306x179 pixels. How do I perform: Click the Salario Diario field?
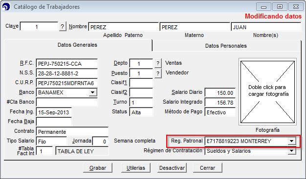pos(220,92)
